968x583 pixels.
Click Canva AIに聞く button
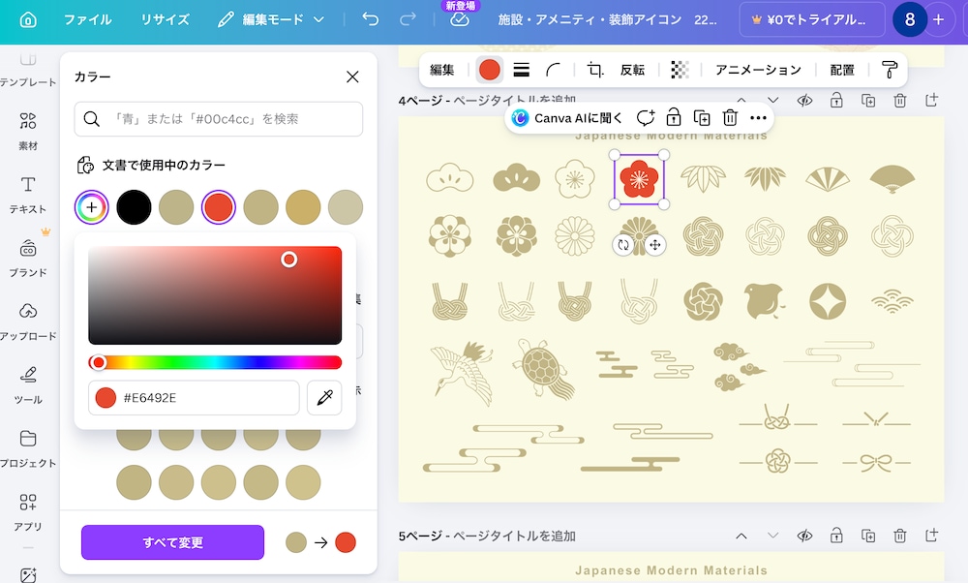[568, 117]
